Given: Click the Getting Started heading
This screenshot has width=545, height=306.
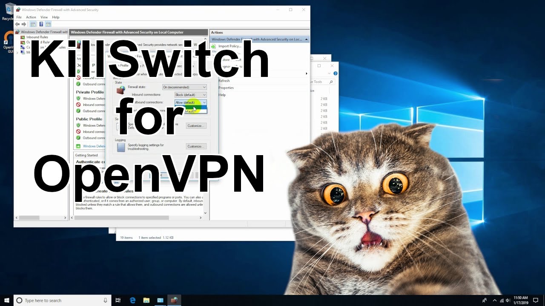Looking at the screenshot, I should (86, 155).
